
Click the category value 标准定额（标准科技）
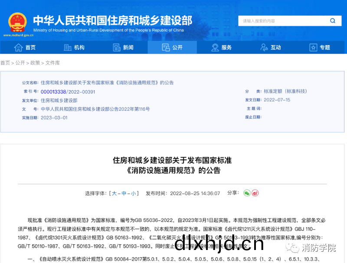tap(285, 91)
